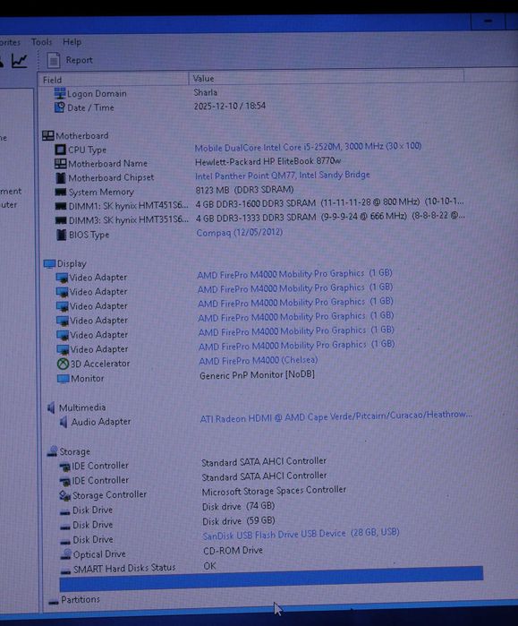Screen dimensions: 518x626
Task: Click the Audio Adapter speaker icon
Action: [x=64, y=422]
